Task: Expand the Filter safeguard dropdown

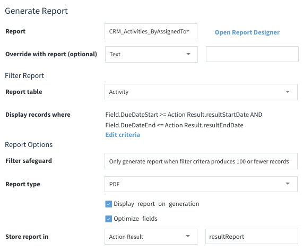Action: click(x=201, y=161)
